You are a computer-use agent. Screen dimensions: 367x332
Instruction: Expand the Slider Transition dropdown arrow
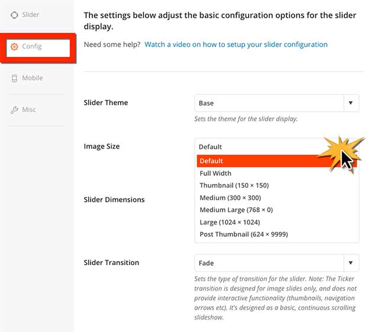click(x=350, y=263)
